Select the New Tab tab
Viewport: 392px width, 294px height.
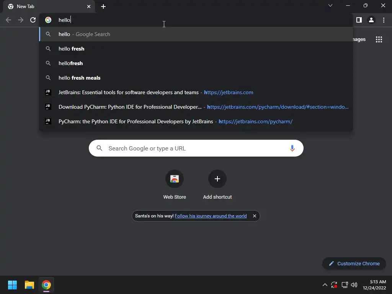pyautogui.click(x=49, y=7)
